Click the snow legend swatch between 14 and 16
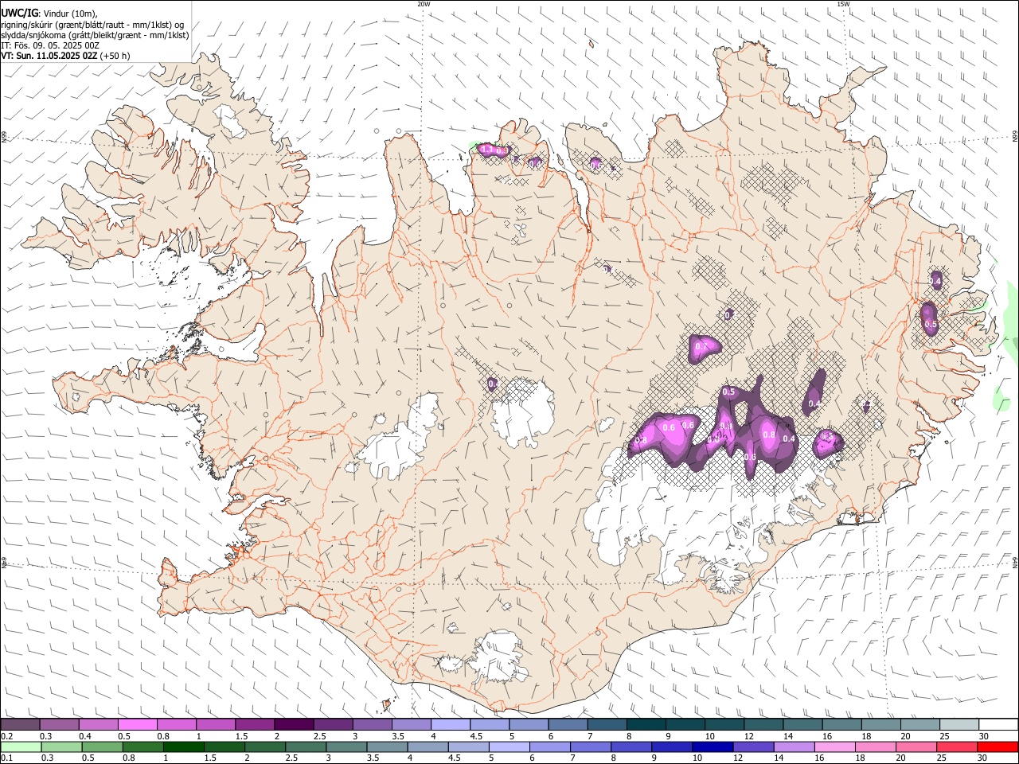Viewport: 1019px width, 764px height. [x=802, y=724]
